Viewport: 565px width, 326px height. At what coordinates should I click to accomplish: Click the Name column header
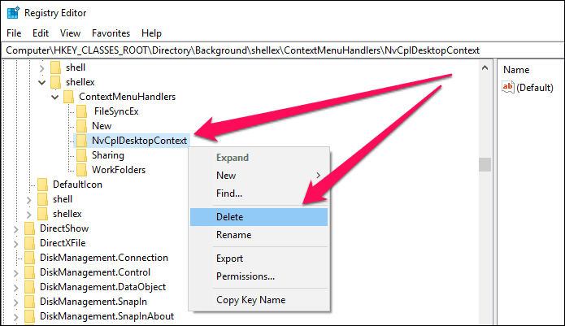point(516,70)
